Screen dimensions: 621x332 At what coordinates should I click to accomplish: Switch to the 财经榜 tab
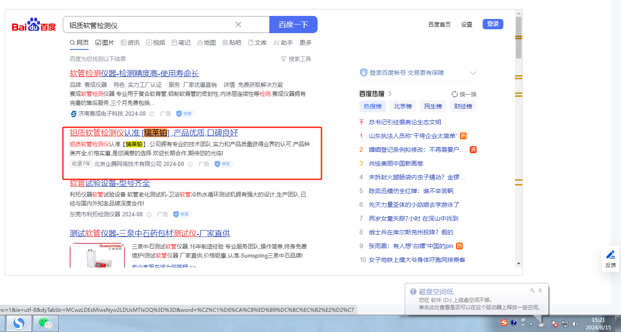[463, 106]
